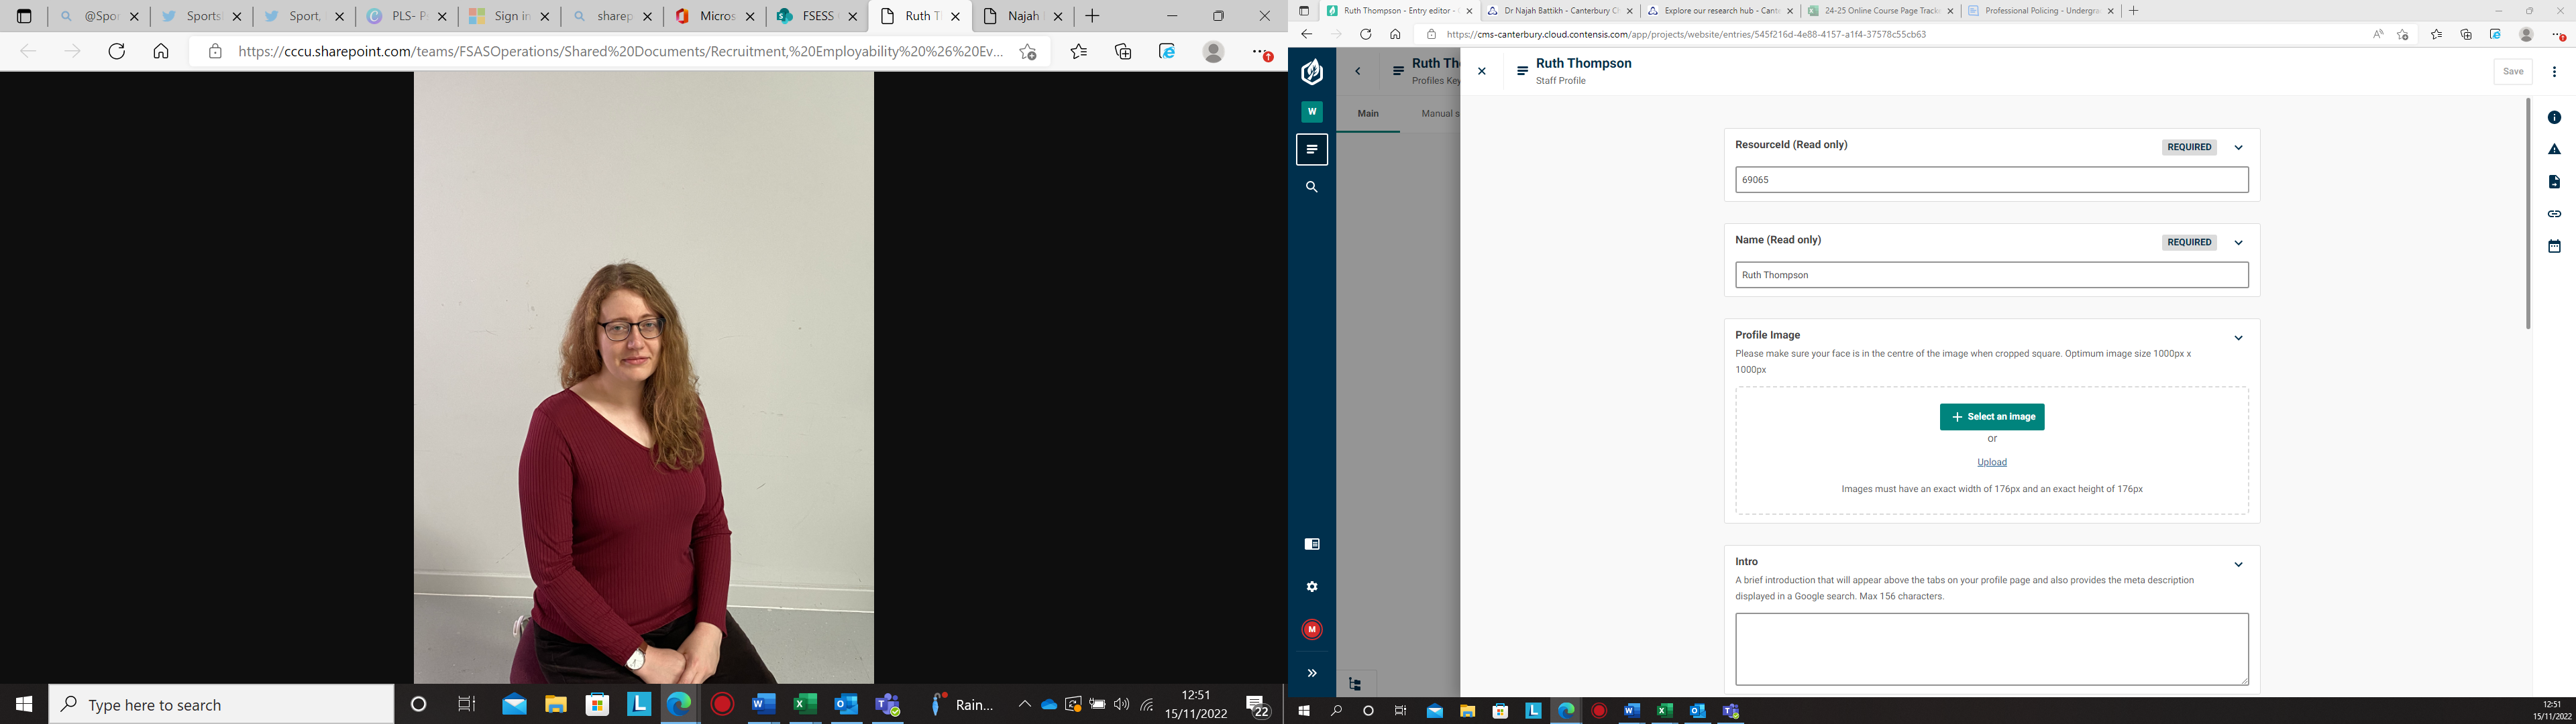Close the Ruth Thompson entry panel
The image size is (2576, 724).
pyautogui.click(x=1482, y=72)
